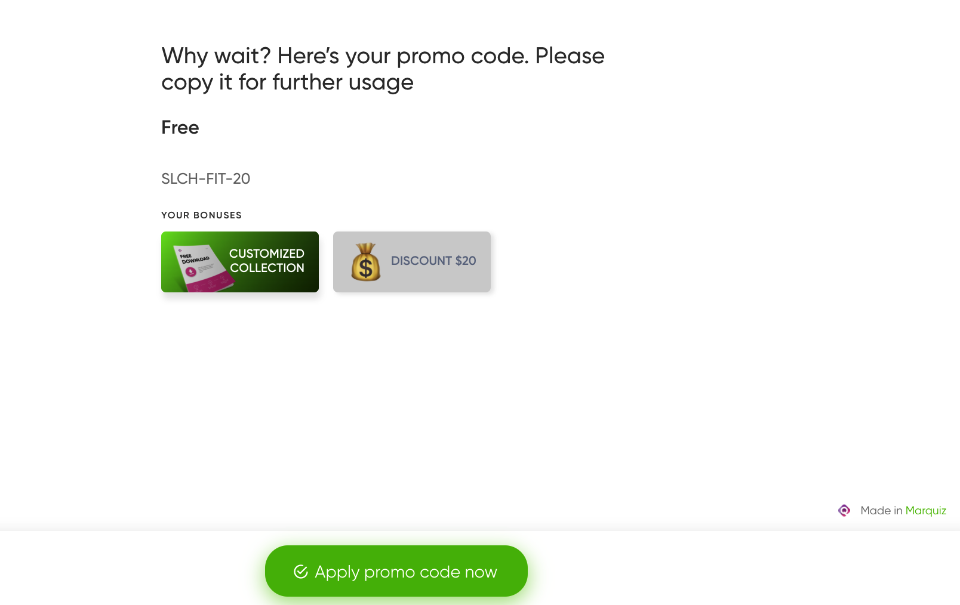Apply promo code now
This screenshot has width=960, height=605.
[x=396, y=571]
